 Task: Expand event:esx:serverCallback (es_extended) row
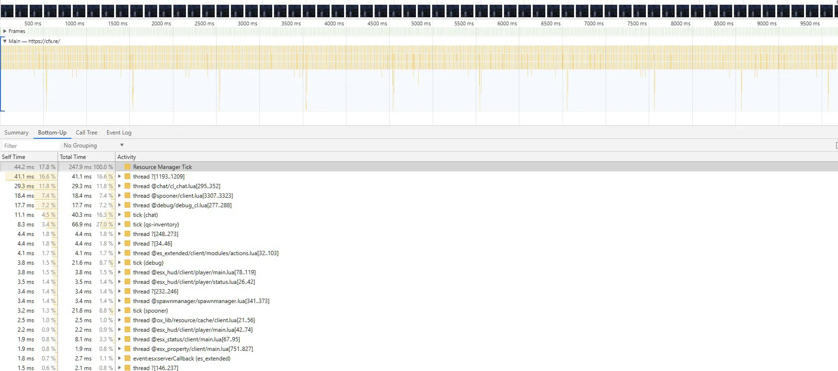(120, 359)
